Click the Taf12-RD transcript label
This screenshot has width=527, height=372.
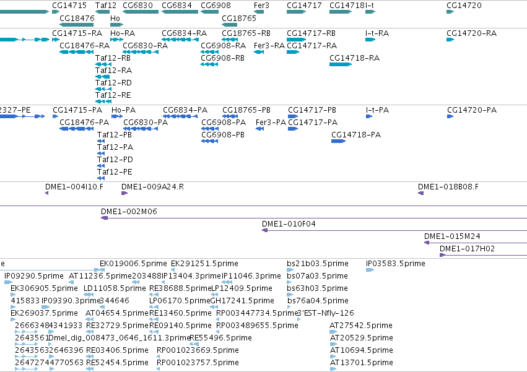coord(113,83)
